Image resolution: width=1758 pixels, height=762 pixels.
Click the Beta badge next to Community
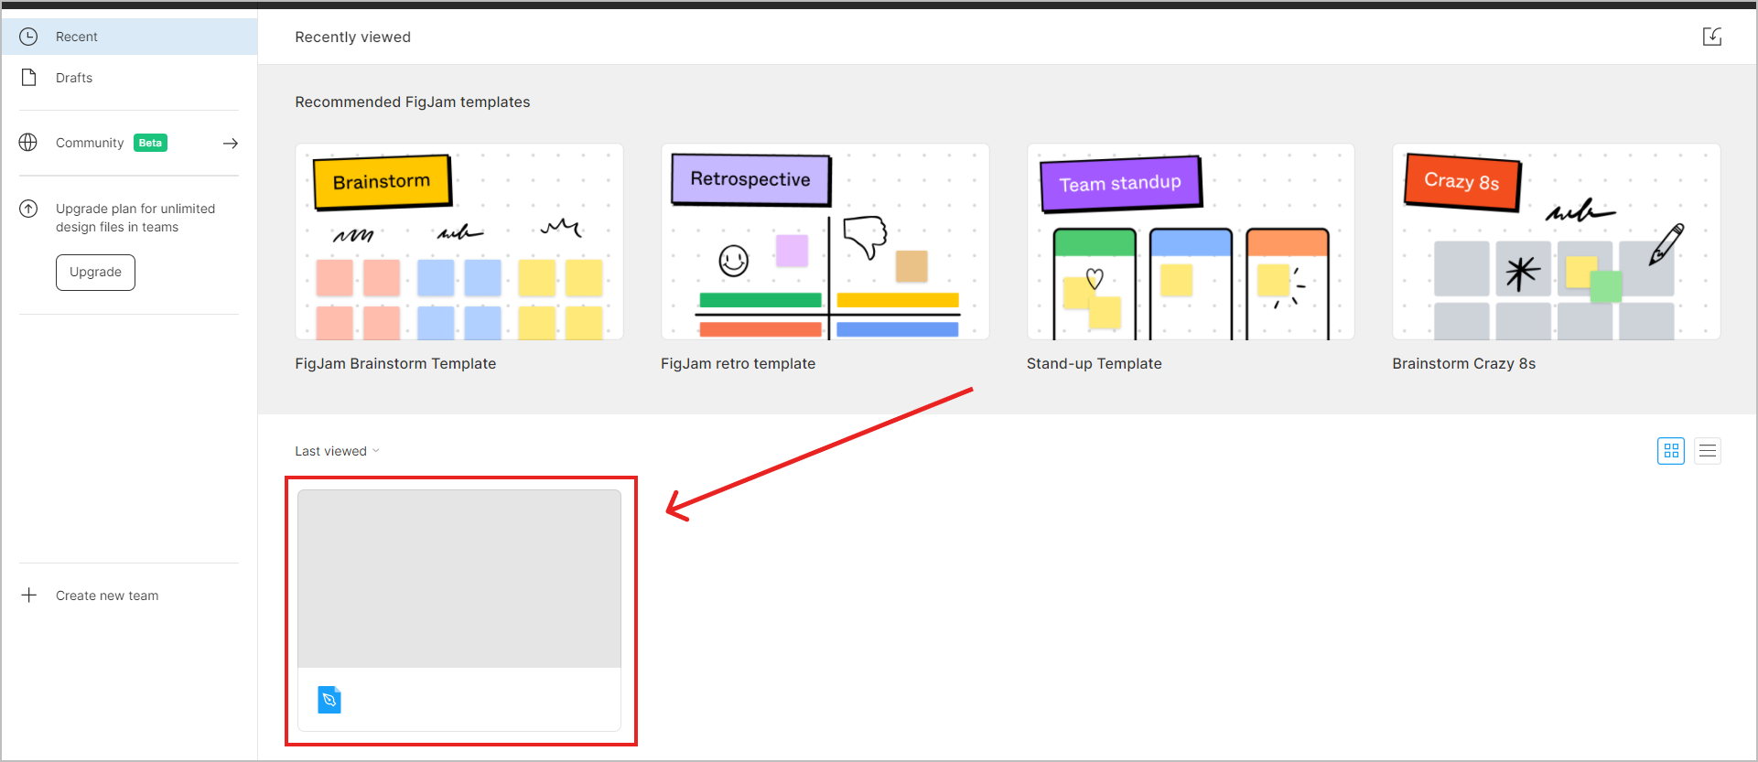[x=150, y=143]
